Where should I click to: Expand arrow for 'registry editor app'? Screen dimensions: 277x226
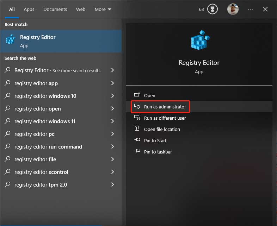point(112,83)
